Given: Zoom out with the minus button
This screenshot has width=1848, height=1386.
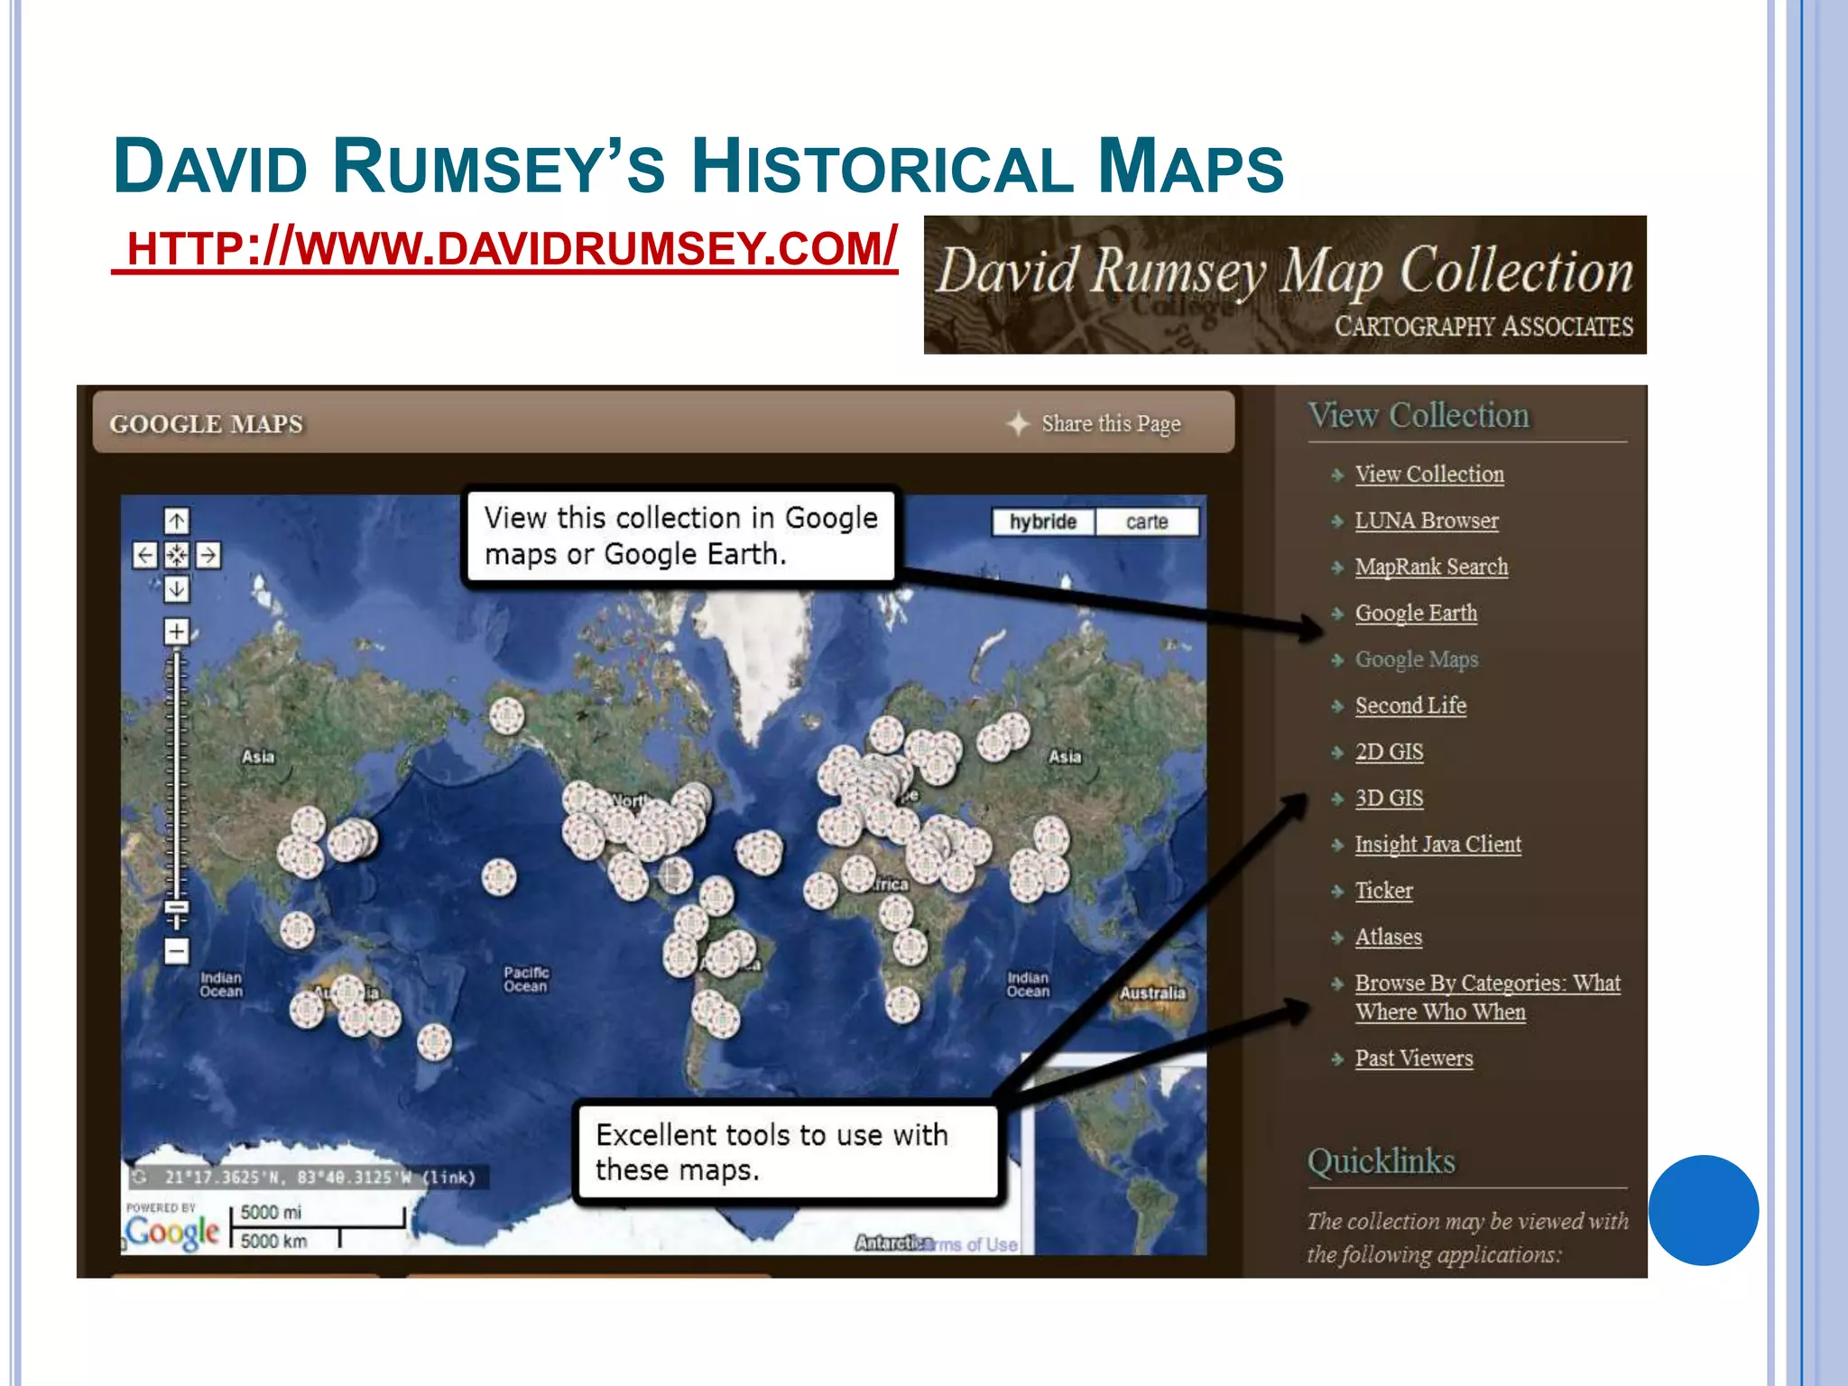Looking at the screenshot, I should click(177, 950).
